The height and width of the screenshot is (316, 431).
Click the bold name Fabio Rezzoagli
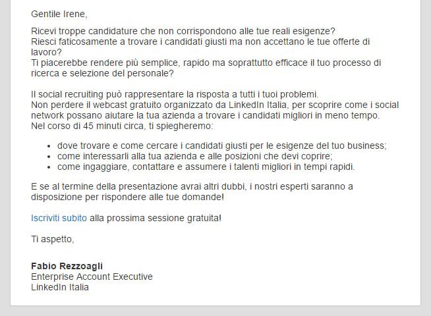67,266
